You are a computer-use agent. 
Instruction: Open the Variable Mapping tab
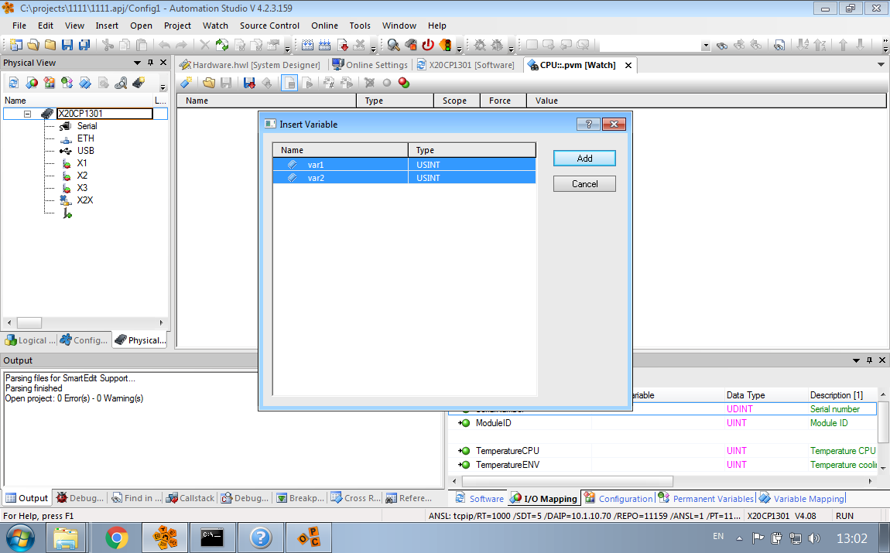click(x=802, y=499)
